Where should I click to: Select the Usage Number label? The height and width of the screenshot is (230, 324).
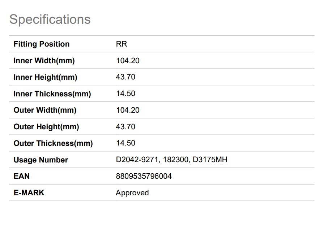point(41,160)
